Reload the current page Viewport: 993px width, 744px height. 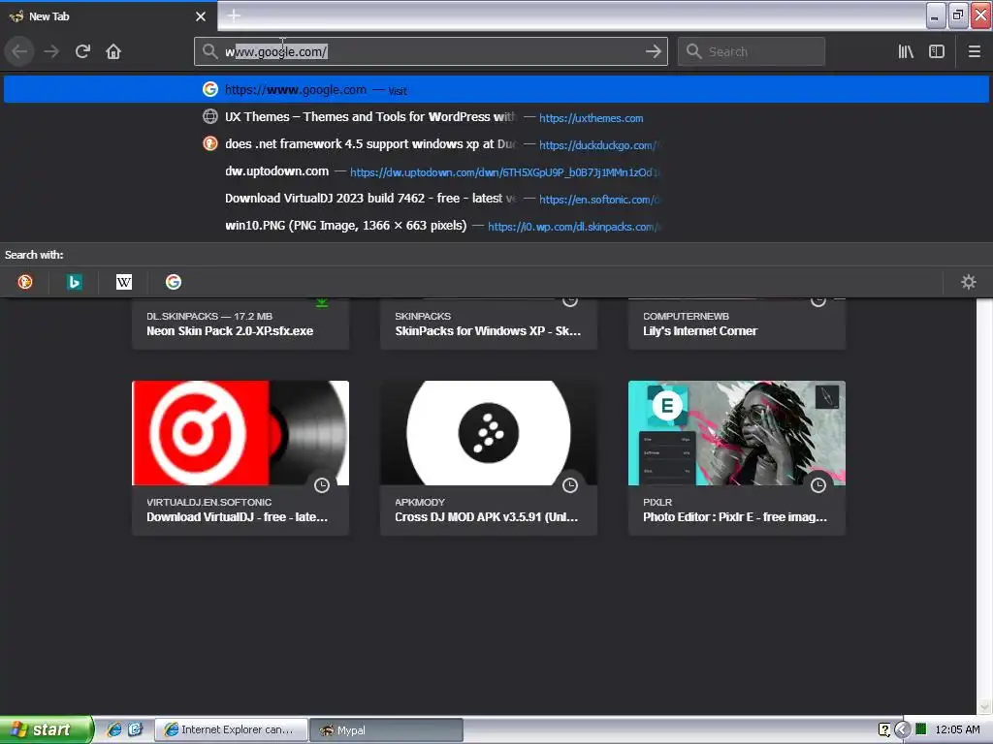click(x=82, y=51)
